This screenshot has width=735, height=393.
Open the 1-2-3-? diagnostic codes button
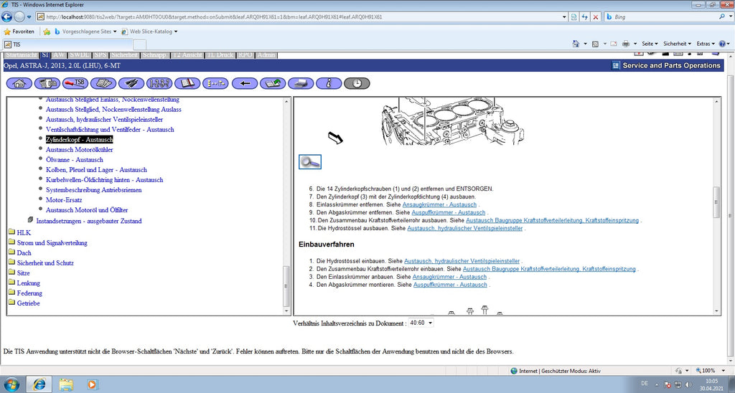[159, 83]
